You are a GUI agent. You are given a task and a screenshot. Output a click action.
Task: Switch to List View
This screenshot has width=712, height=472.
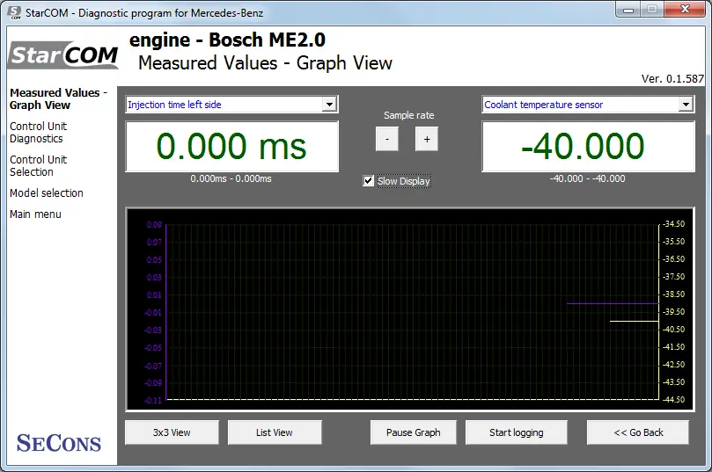click(x=275, y=432)
